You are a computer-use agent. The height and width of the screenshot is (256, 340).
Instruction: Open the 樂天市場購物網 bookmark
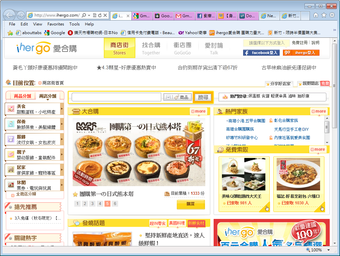click(93, 33)
